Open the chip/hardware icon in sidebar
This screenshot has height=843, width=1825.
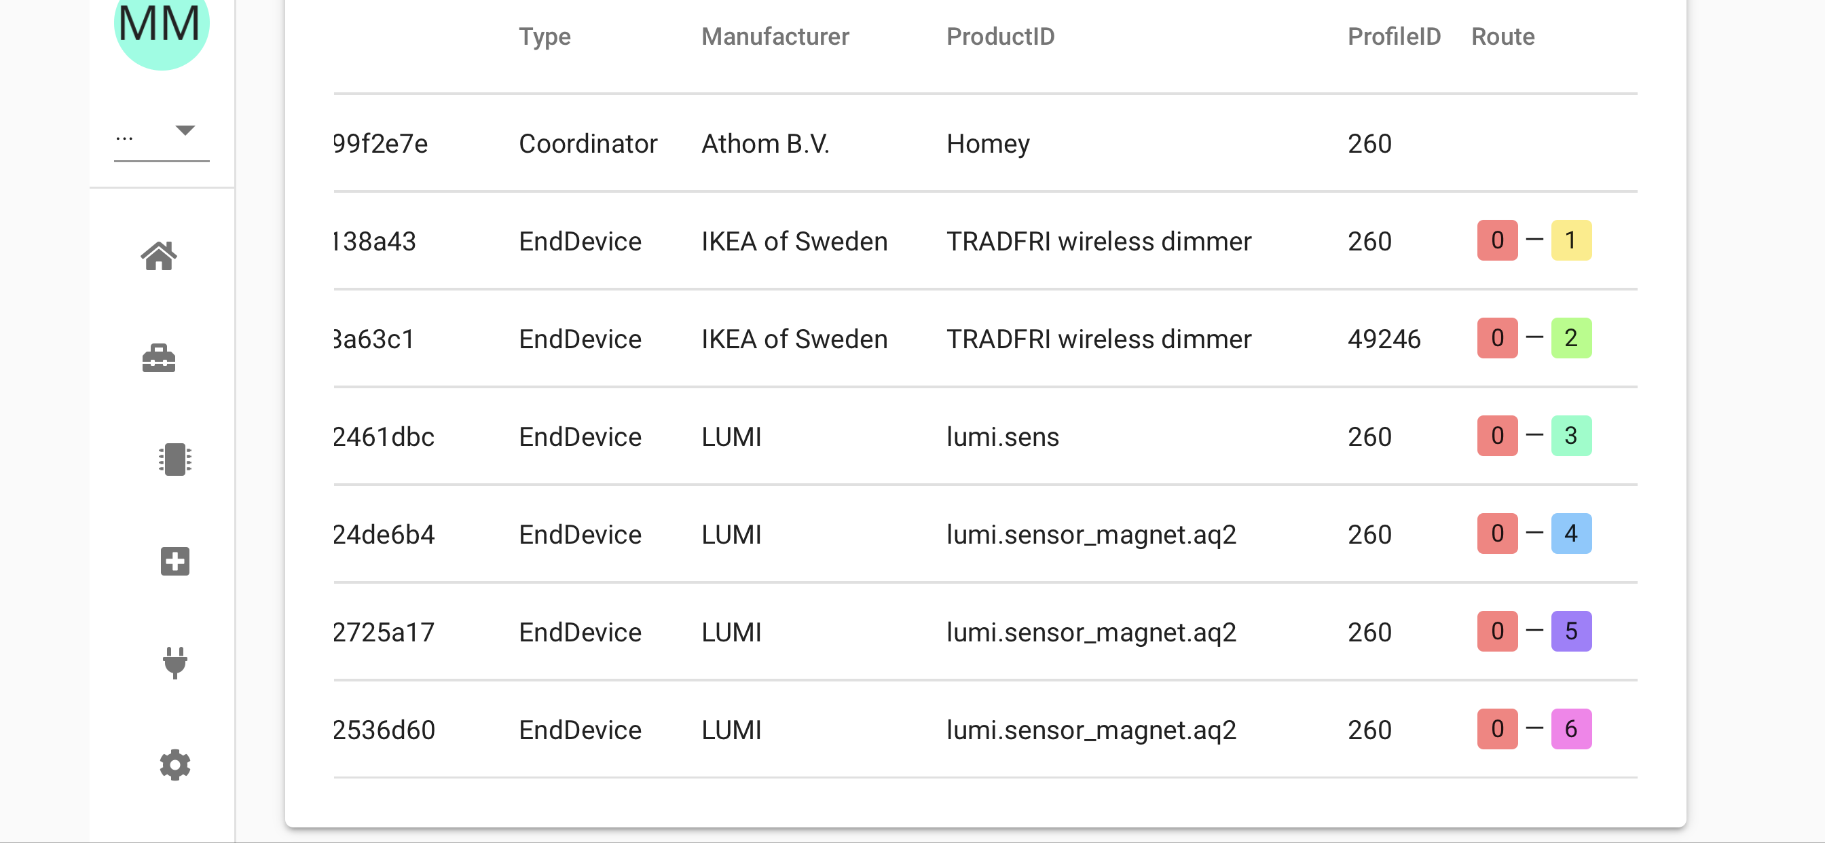click(174, 460)
